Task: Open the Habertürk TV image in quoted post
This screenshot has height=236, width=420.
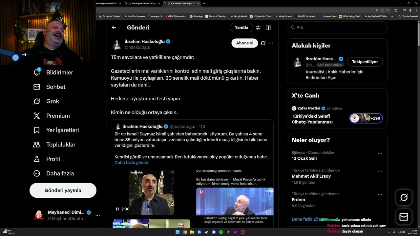Action: [235, 201]
